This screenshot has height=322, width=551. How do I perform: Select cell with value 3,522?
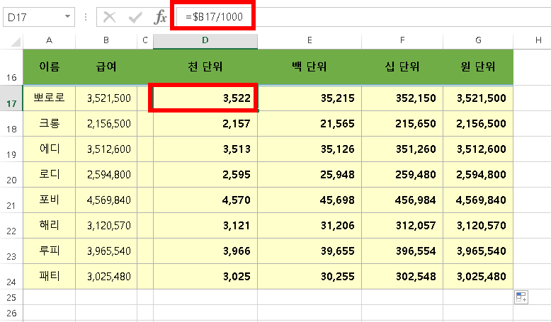[205, 98]
